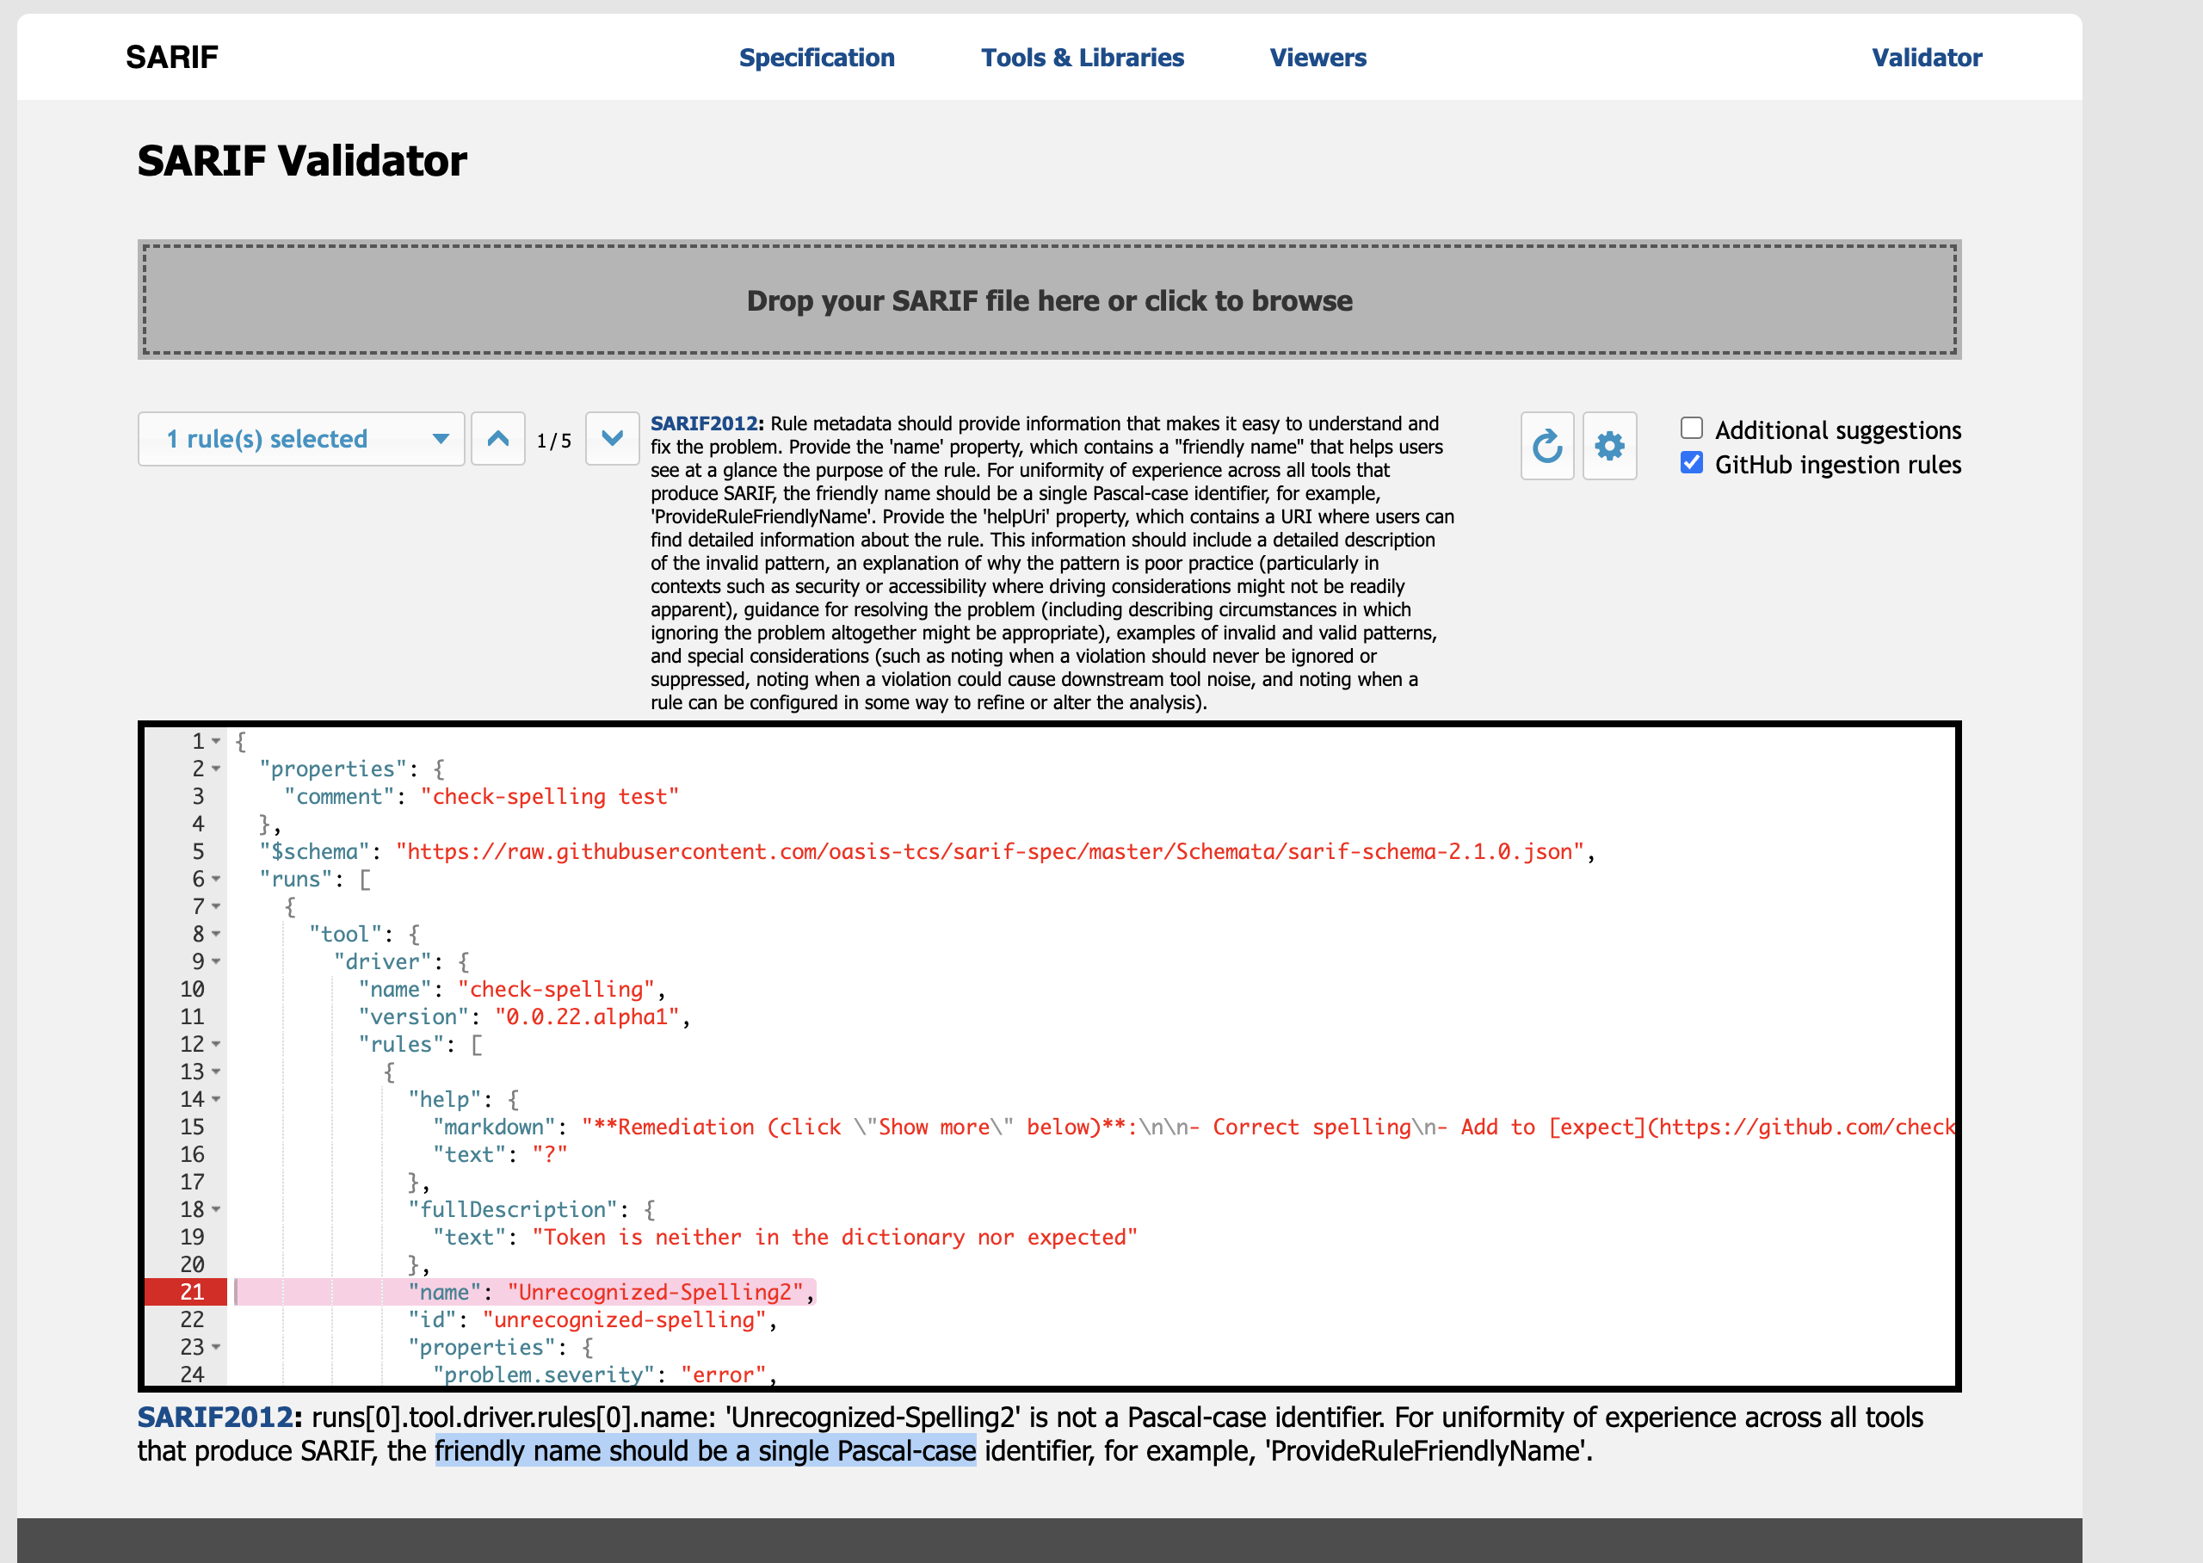Open the Specification page

(817, 58)
